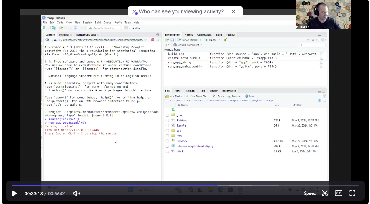Toggle closed captions
This screenshot has width=370, height=204.
coord(339,193)
